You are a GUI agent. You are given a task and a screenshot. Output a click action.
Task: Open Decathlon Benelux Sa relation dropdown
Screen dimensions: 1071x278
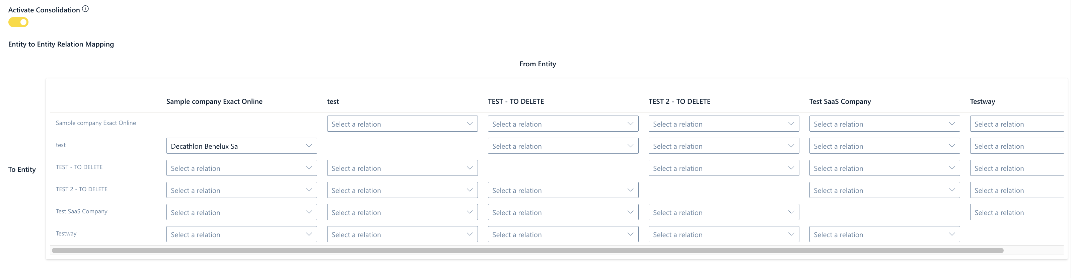pyautogui.click(x=241, y=146)
